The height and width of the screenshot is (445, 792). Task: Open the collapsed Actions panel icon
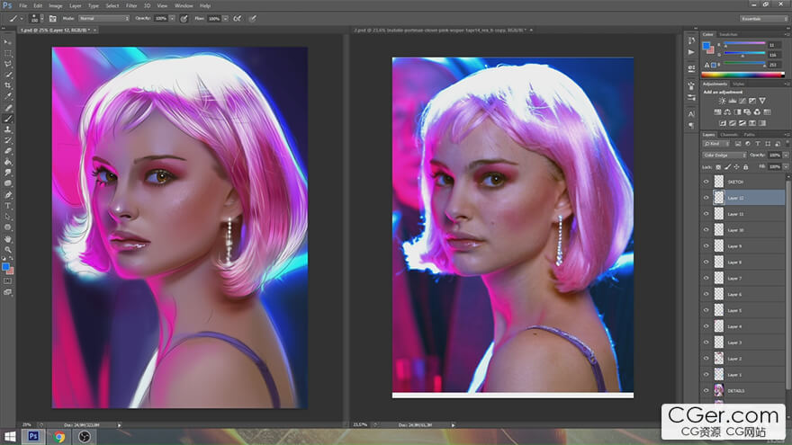point(691,52)
